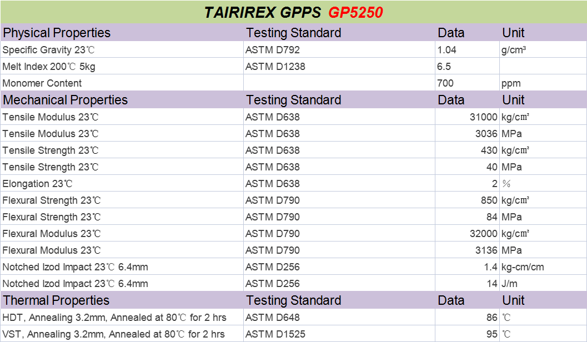Select the kg-cm/cm unit cell
Screen dimensions: 587x342
point(523,267)
